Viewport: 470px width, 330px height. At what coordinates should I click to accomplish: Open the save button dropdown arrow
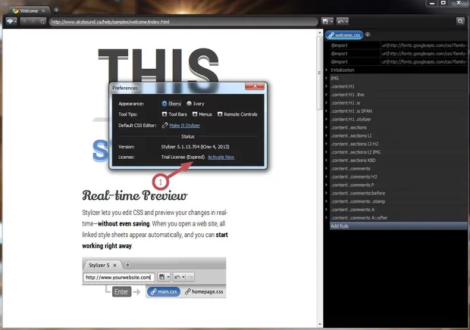(331, 21)
